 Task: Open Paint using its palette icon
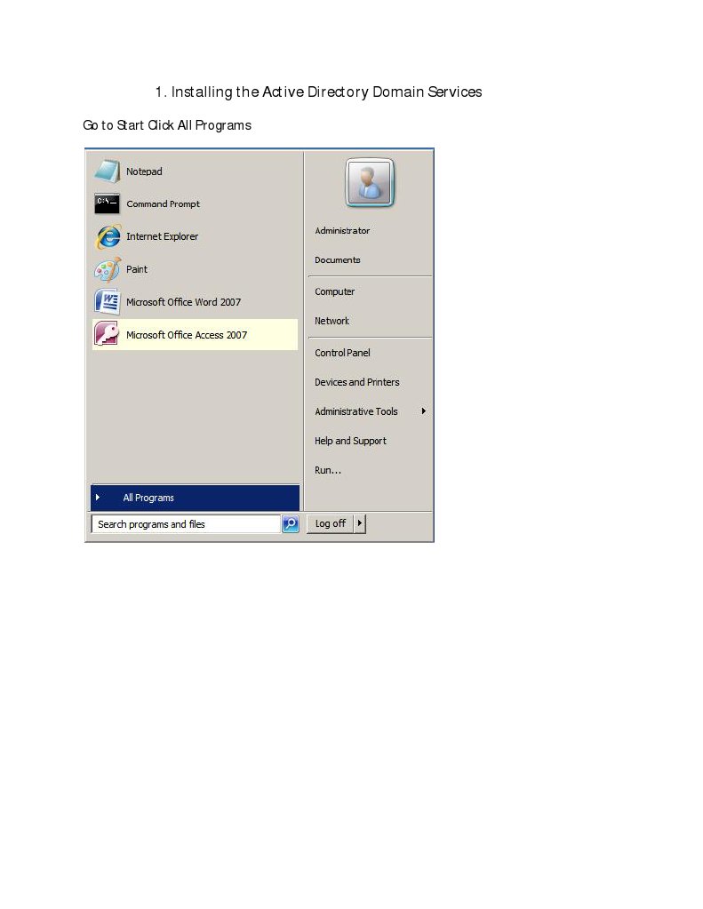coord(108,269)
